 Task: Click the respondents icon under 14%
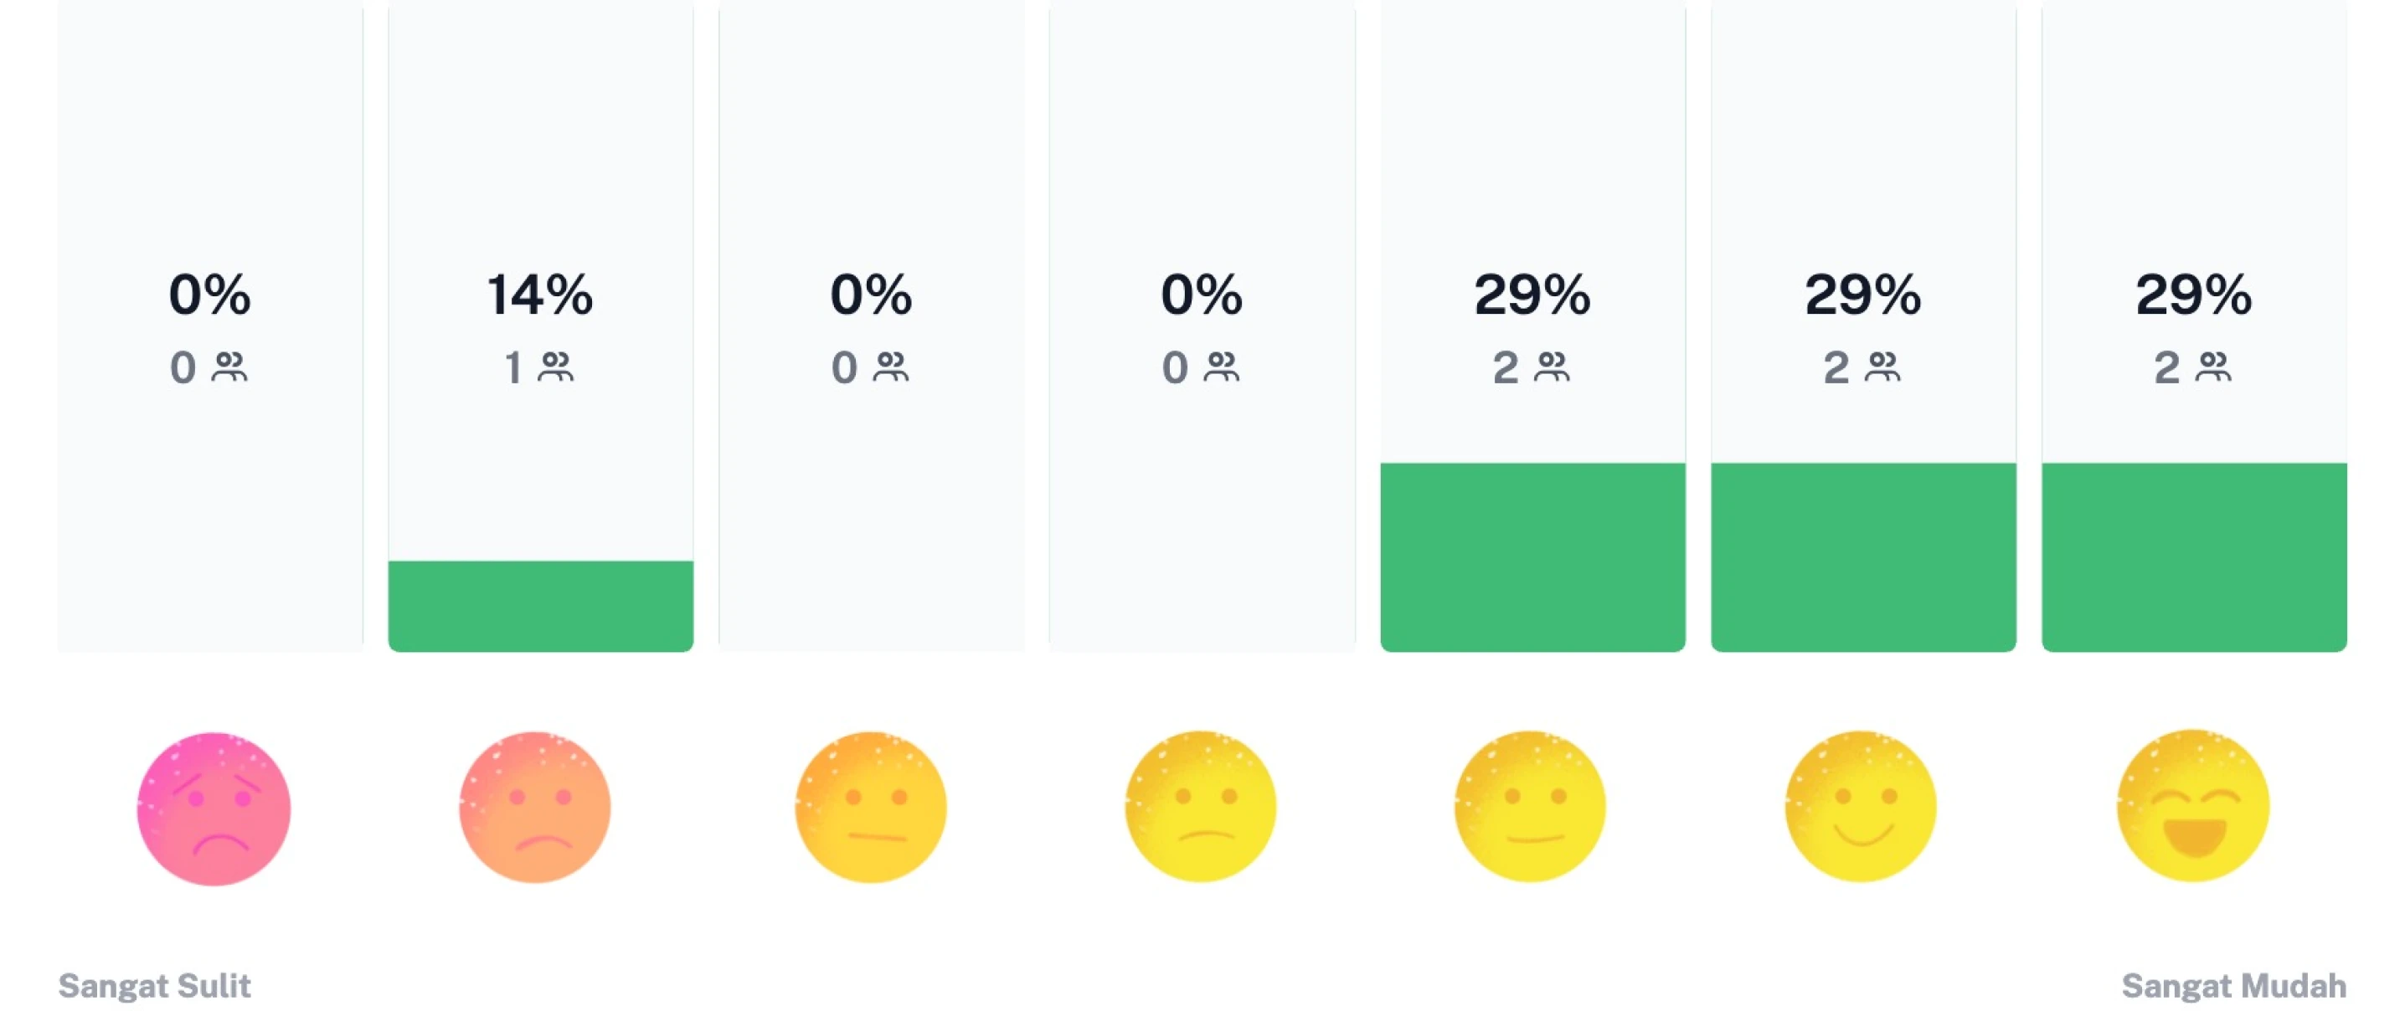[556, 367]
